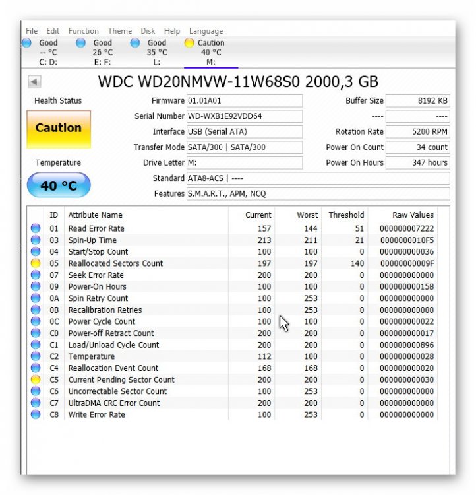Click yellow orb for Current Pending Sector Count

click(x=36, y=379)
